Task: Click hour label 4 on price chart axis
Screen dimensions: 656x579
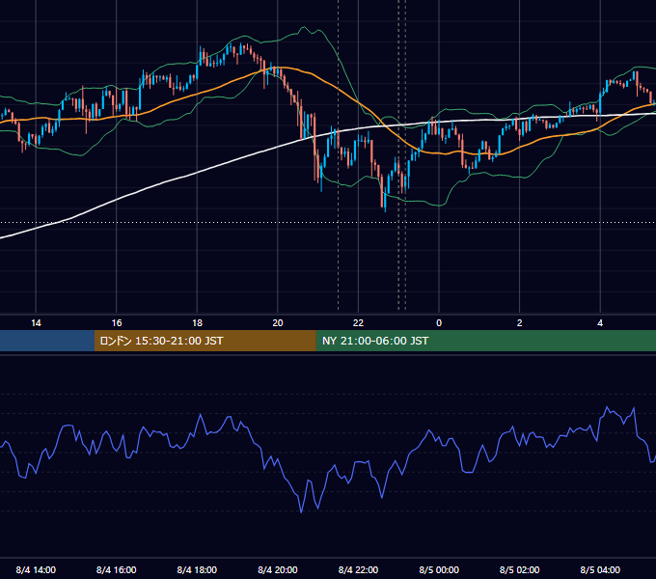Action: [x=600, y=322]
